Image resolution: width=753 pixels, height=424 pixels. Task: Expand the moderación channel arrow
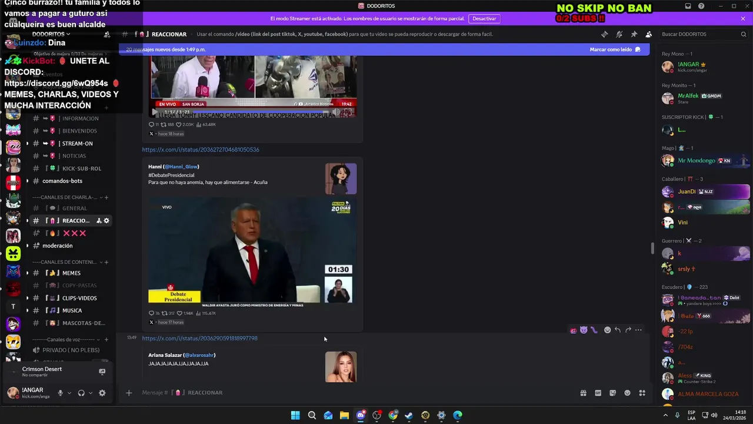pos(26,246)
